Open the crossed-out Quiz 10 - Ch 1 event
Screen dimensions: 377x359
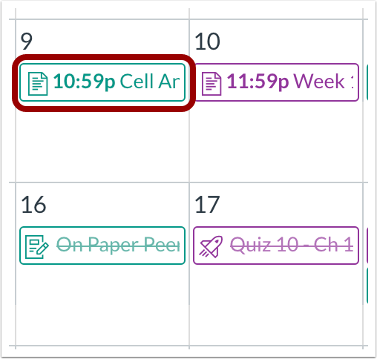[x=276, y=246]
